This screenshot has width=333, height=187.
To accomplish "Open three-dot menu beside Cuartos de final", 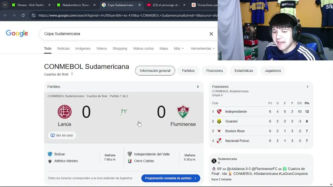I will coord(72,74).
